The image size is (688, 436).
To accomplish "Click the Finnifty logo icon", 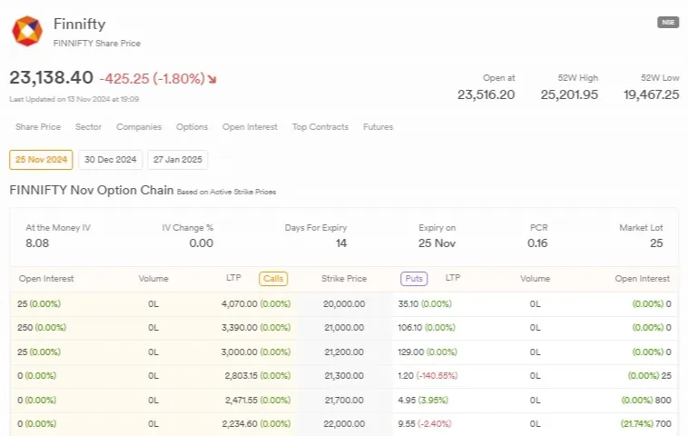I will [x=26, y=31].
